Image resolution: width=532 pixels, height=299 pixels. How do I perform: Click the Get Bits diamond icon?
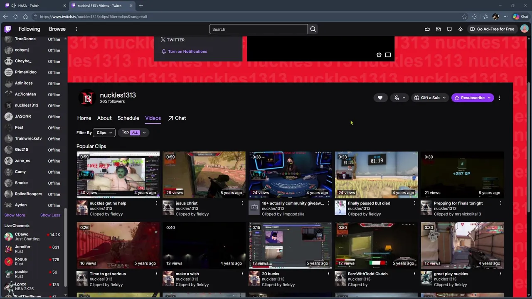tap(461, 29)
